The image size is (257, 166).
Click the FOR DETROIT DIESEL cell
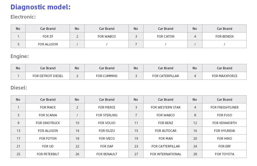(48, 76)
